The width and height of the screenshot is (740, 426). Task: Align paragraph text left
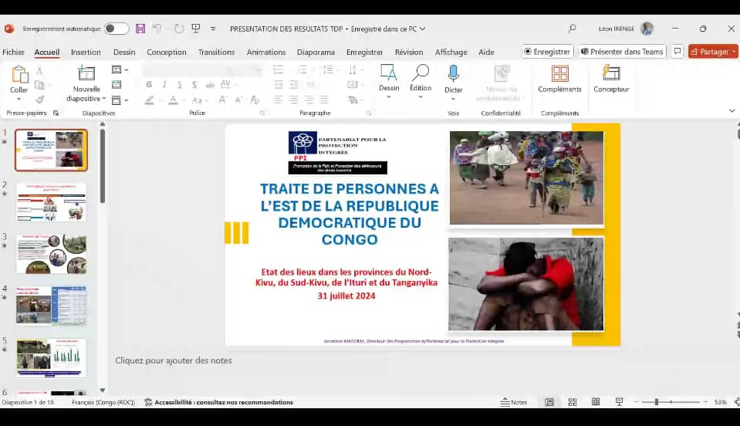[x=279, y=100]
